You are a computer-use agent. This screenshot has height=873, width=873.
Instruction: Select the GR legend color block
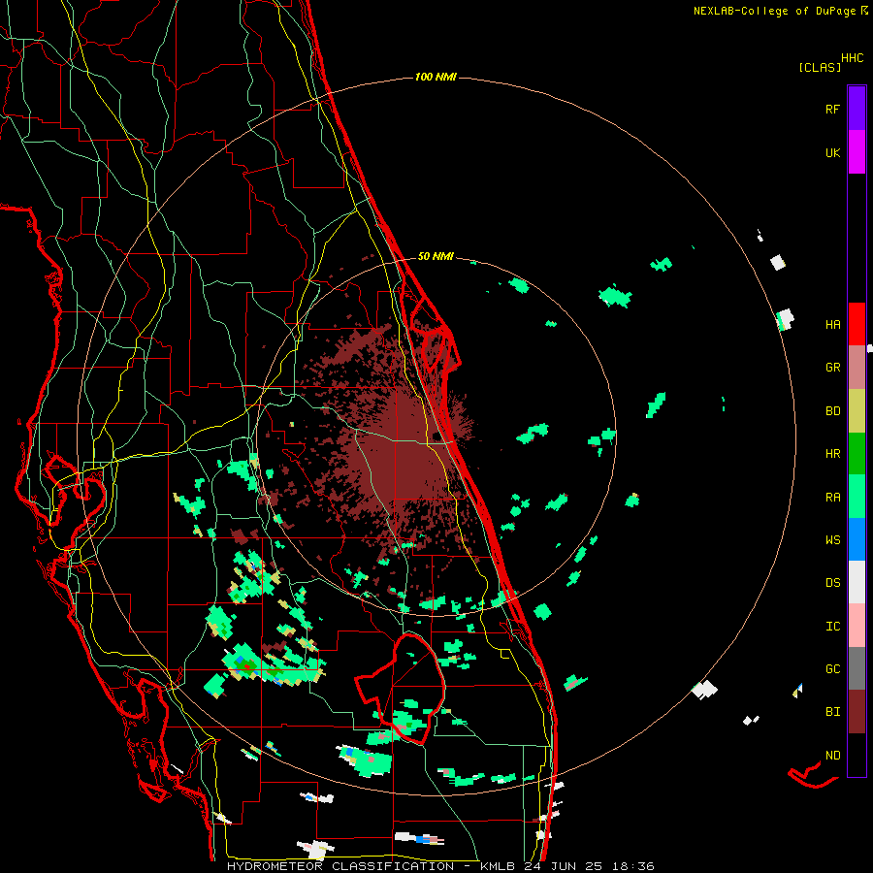click(857, 368)
